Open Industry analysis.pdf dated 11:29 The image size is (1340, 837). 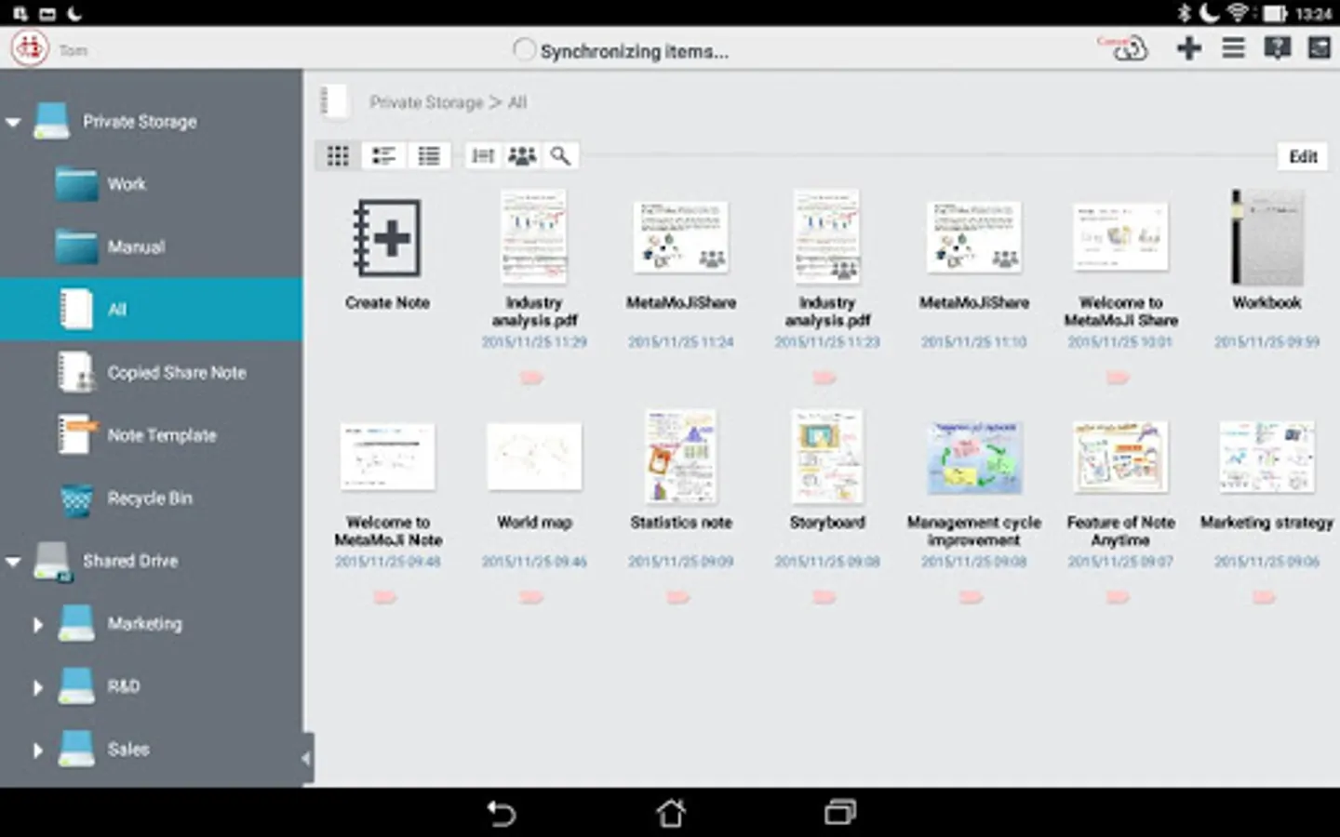pyautogui.click(x=534, y=237)
